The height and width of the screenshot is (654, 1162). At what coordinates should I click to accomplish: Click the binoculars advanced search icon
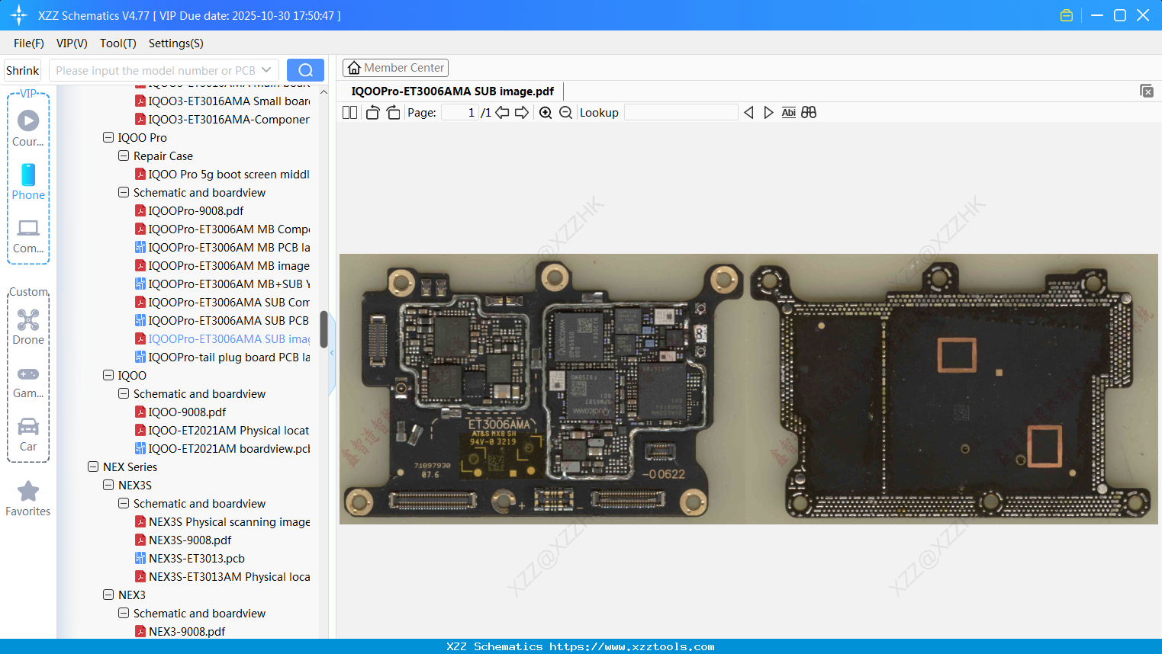coord(809,112)
